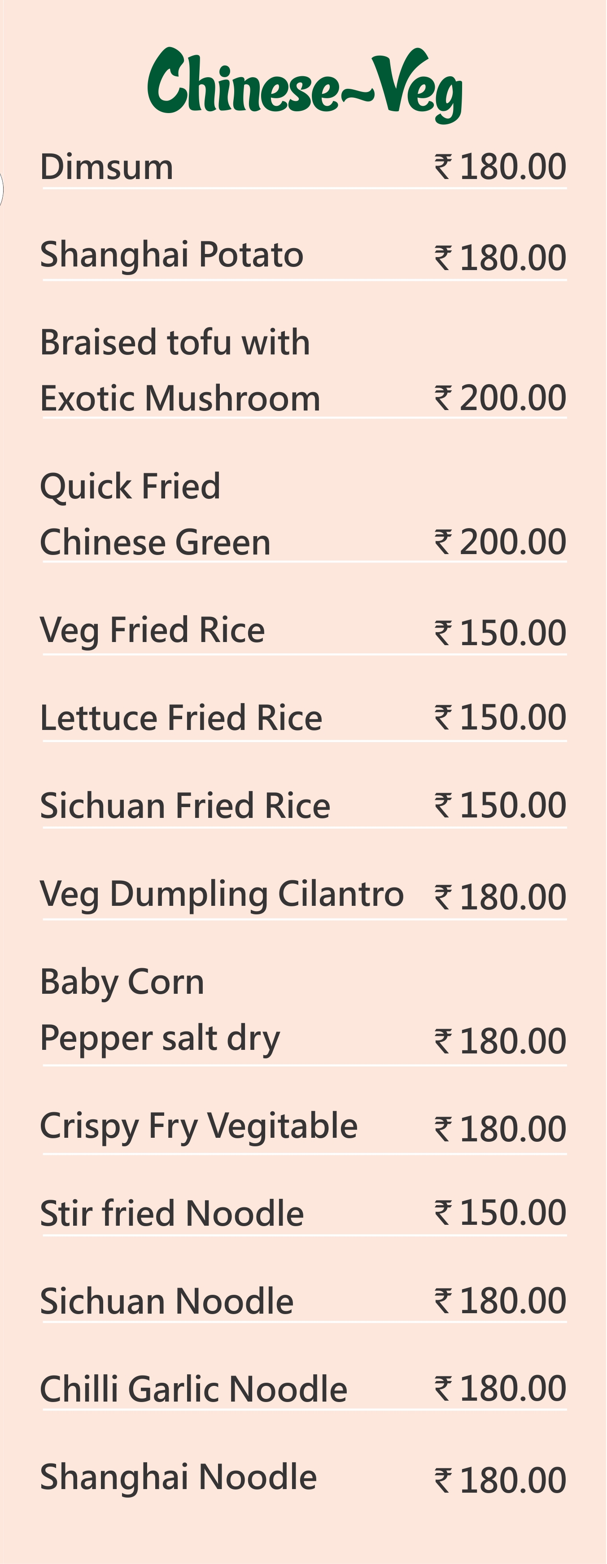The width and height of the screenshot is (607, 1564).
Task: Choose the Shanghai Noodle item
Action: [x=179, y=1477]
